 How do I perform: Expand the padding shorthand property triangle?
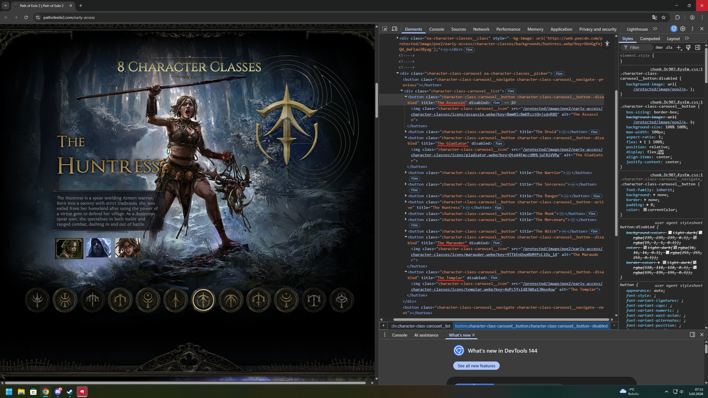(x=647, y=205)
